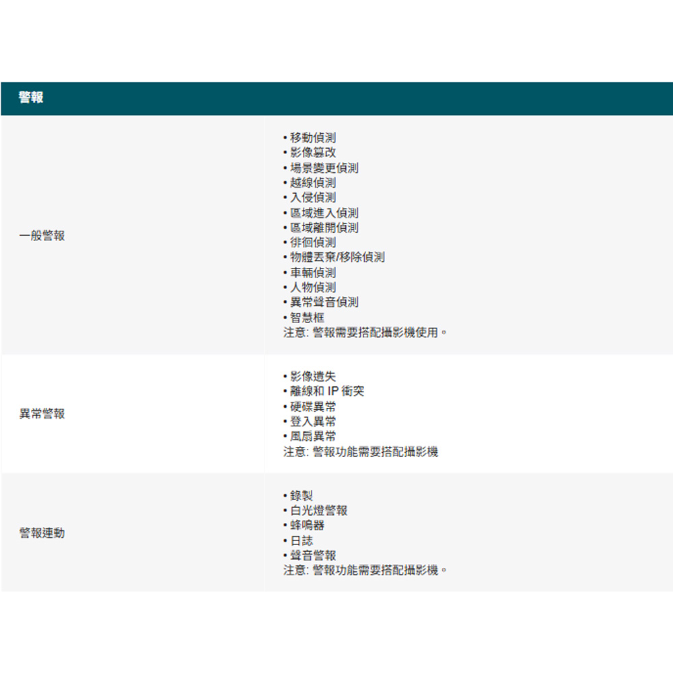Click the 越線偵測 entry

[x=313, y=183]
